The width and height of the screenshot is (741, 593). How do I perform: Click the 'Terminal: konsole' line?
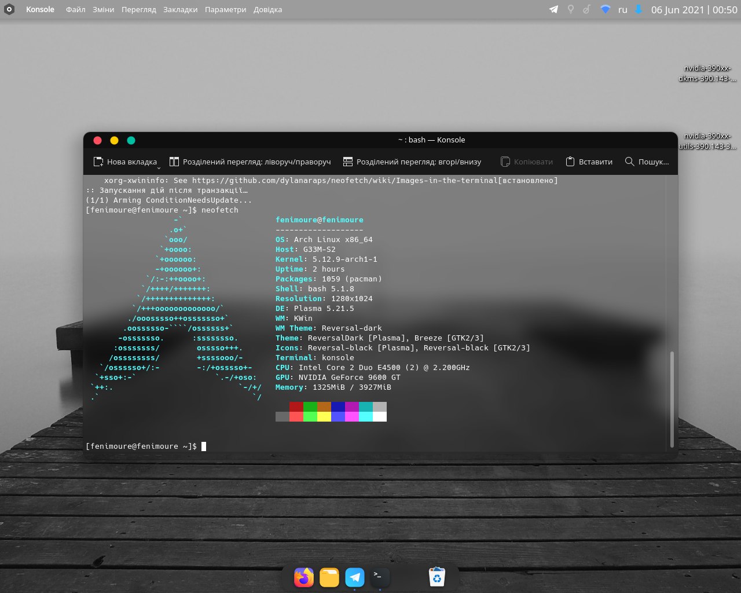point(315,358)
